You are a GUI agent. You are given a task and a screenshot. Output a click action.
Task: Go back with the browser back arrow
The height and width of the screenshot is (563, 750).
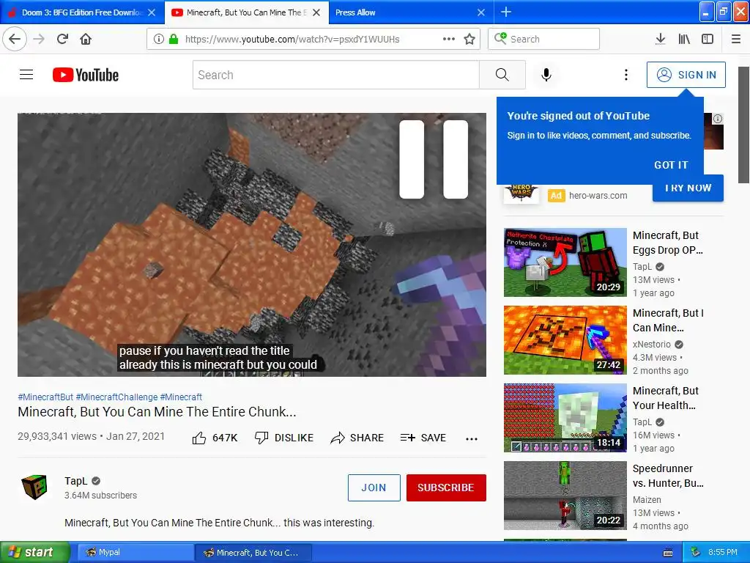pos(15,39)
